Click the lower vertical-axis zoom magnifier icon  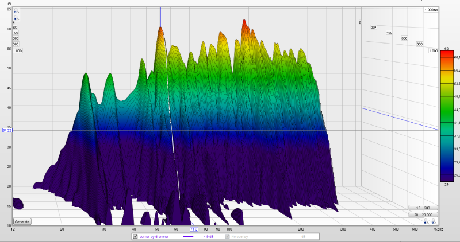[16, 19]
